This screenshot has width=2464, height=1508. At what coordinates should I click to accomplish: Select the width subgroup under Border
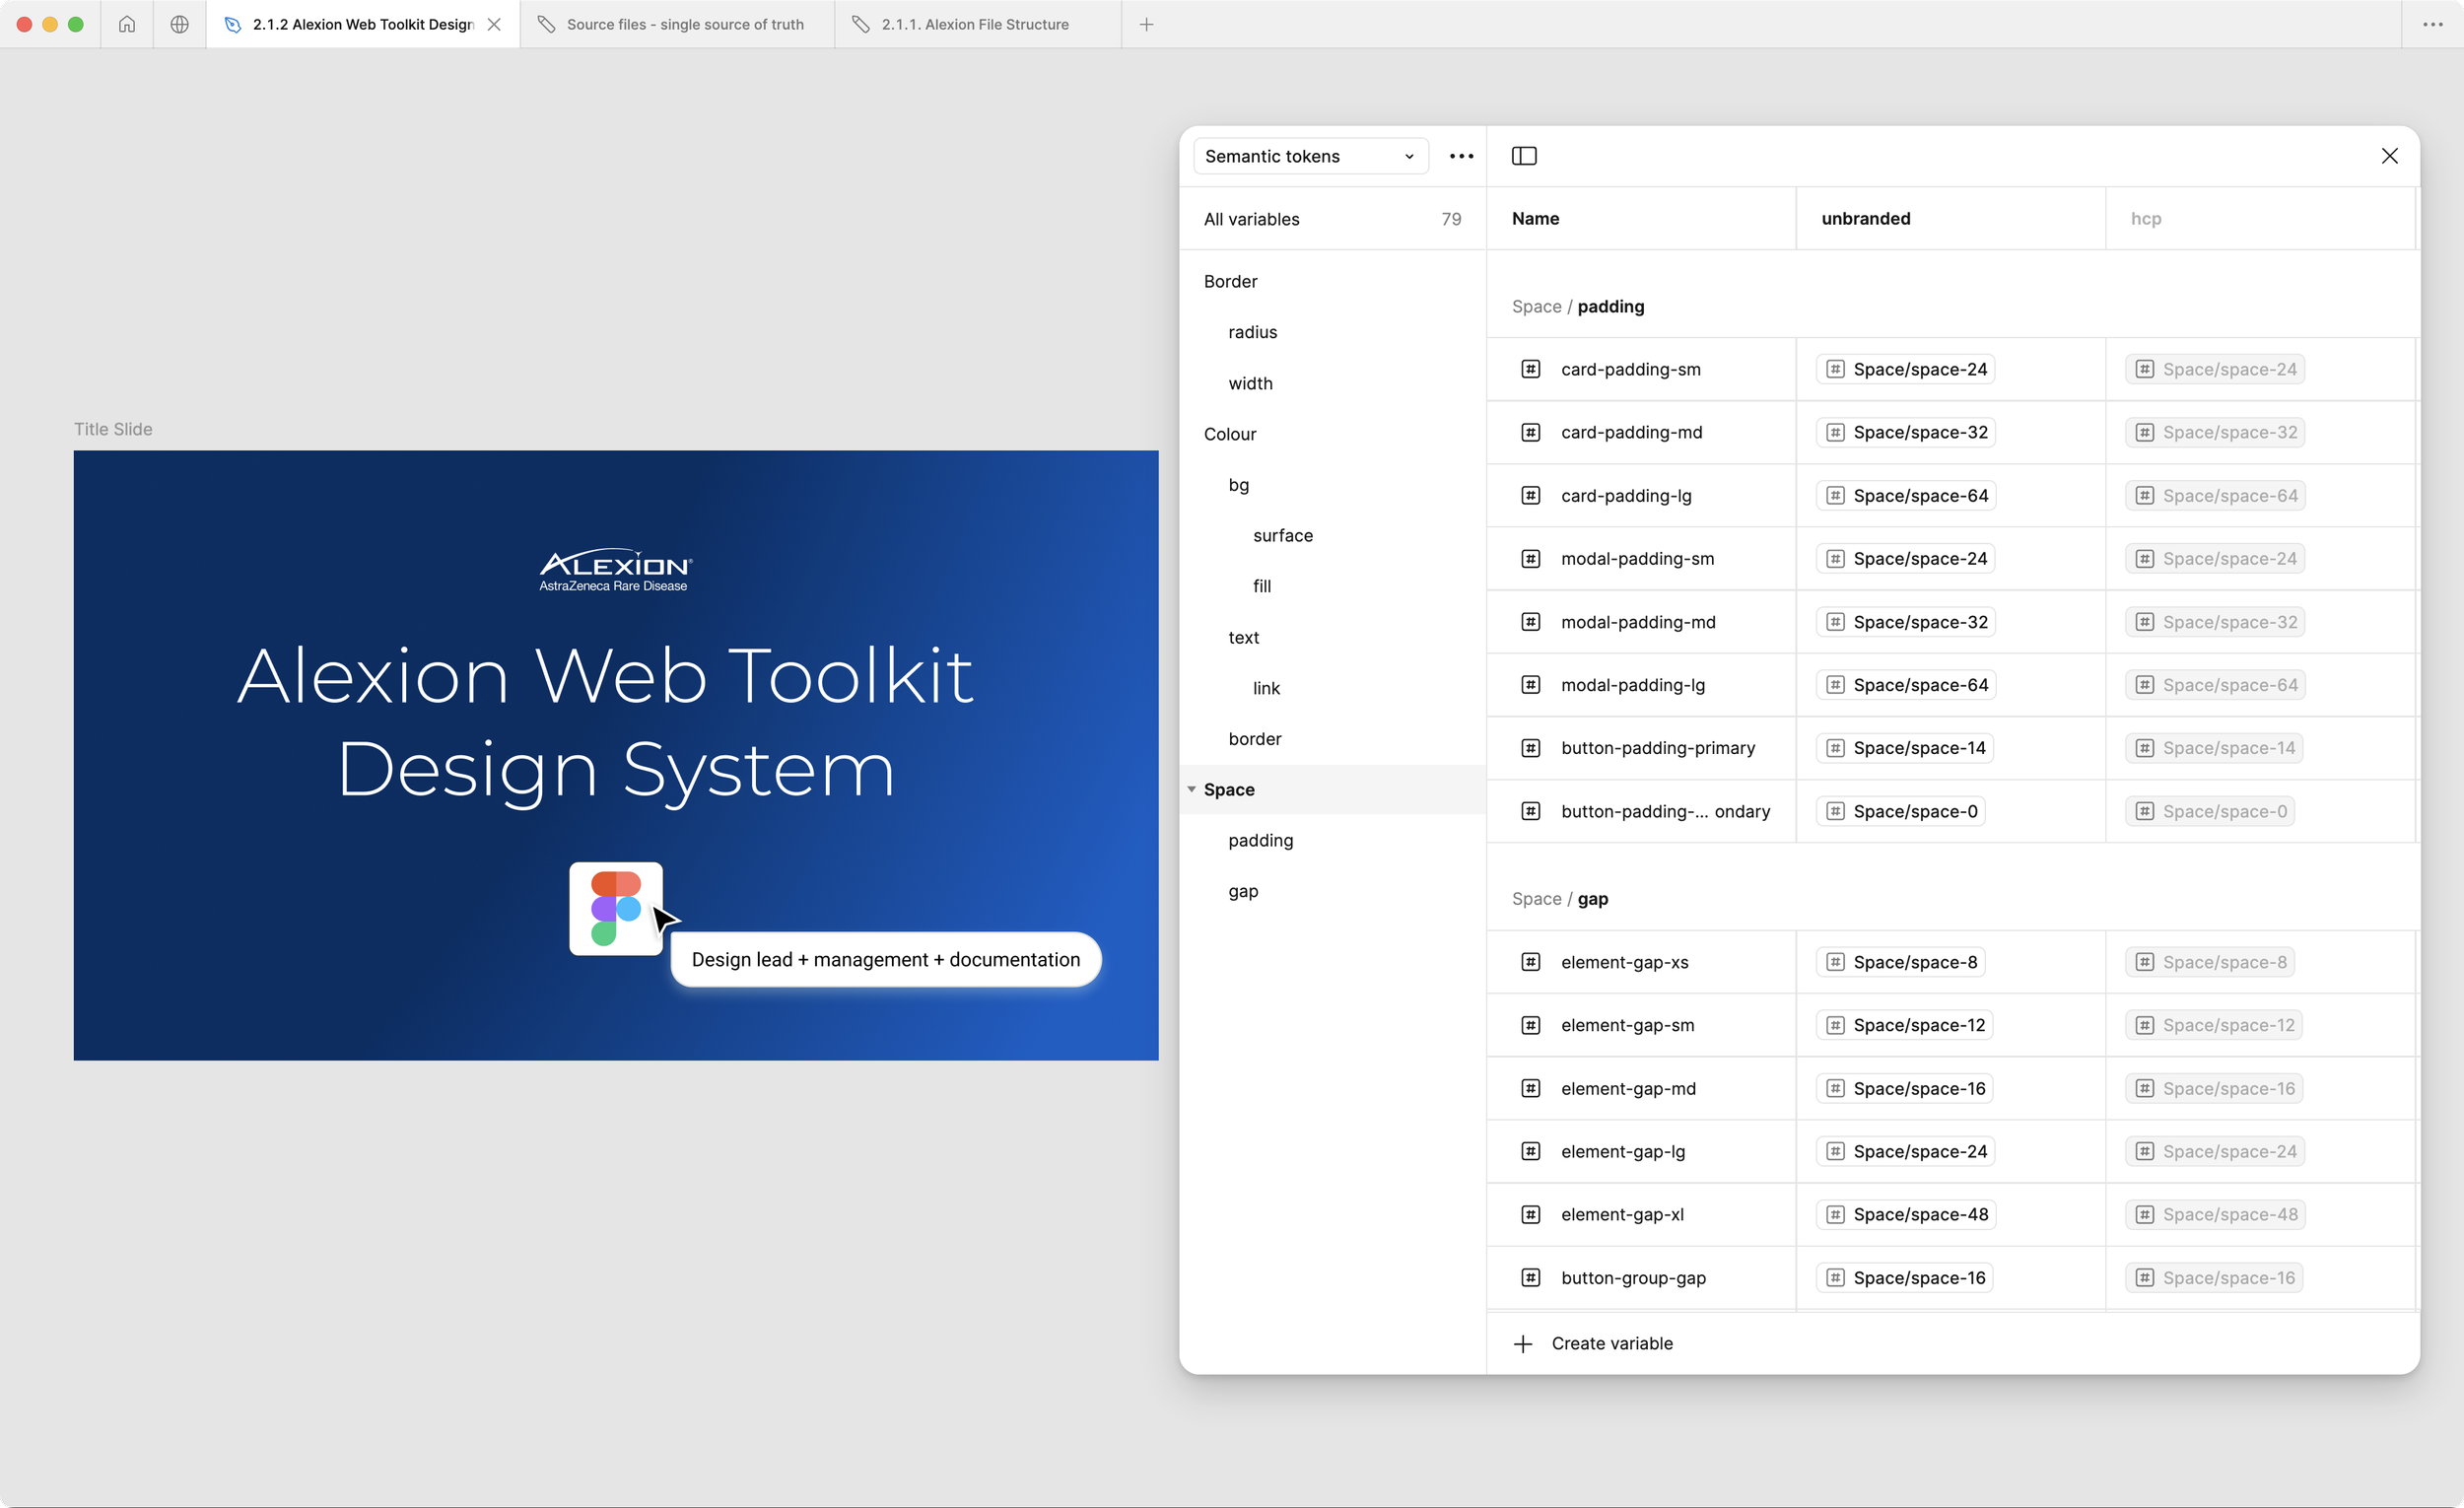(x=1250, y=384)
